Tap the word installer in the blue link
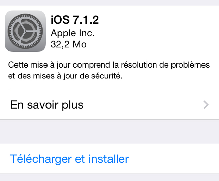The image size is (219, 181). pyautogui.click(x=108, y=159)
